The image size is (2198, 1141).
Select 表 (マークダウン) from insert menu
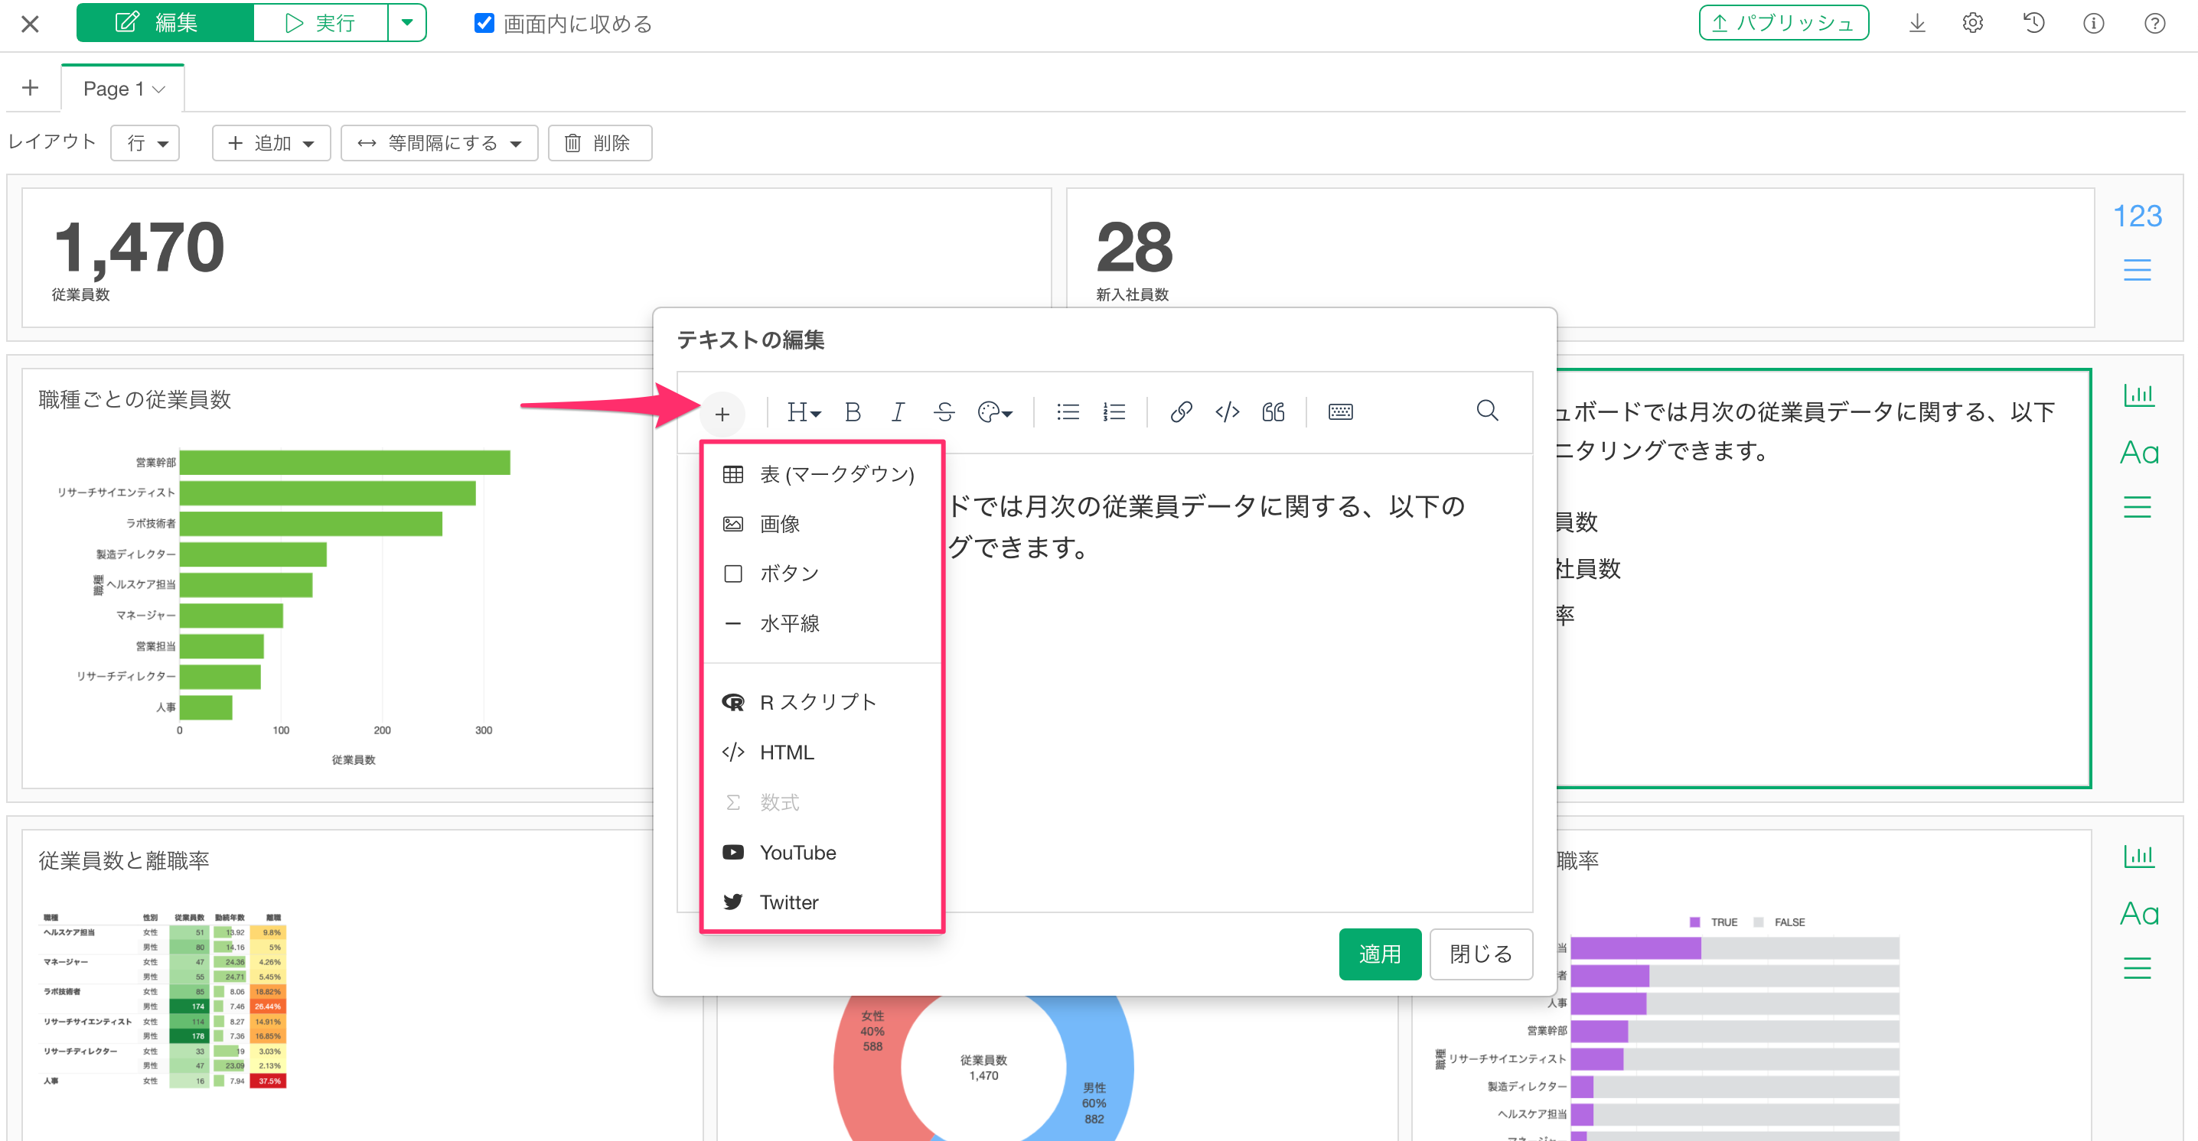point(821,474)
